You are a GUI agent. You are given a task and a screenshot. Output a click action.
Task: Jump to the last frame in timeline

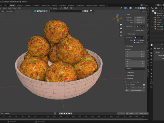[x=71, y=113]
